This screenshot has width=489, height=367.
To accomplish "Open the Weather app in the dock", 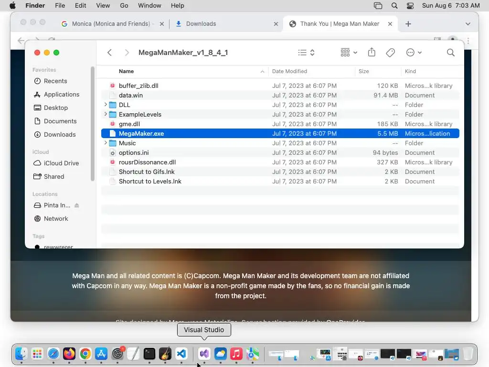I will [x=221, y=354].
